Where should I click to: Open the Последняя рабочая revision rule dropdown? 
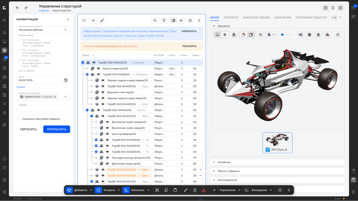pos(43,30)
